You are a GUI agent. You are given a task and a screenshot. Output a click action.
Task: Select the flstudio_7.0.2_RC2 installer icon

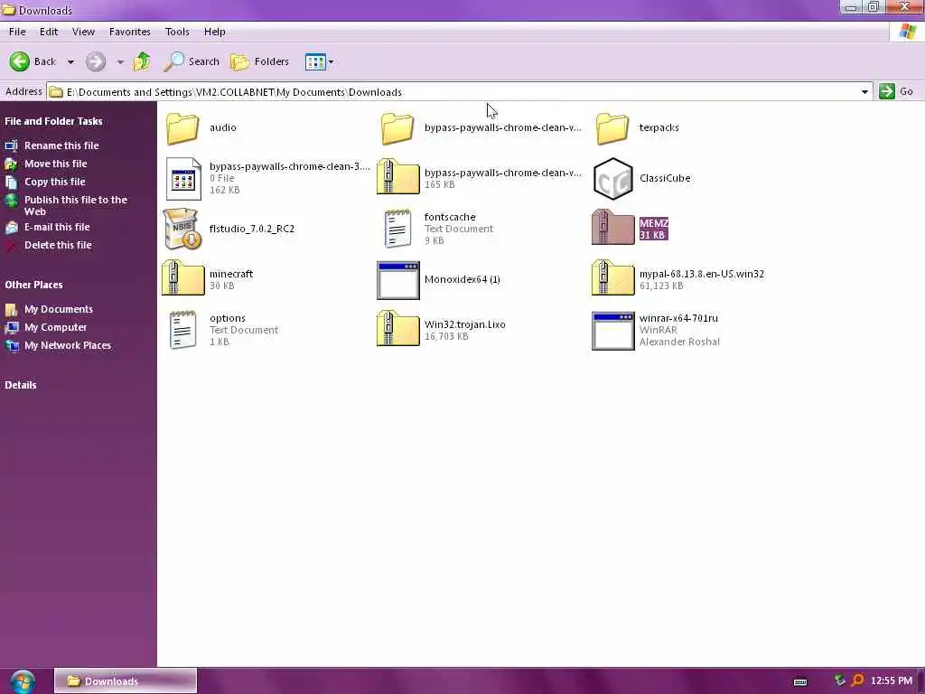click(x=182, y=229)
